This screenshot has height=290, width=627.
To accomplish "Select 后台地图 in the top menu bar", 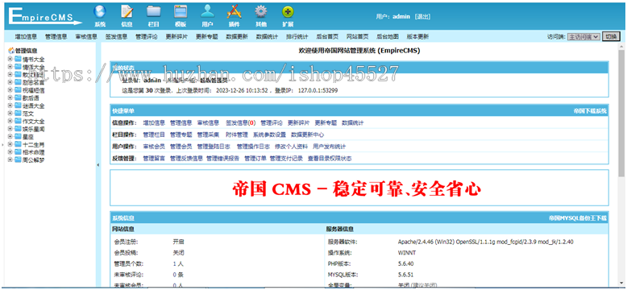I will coord(388,37).
